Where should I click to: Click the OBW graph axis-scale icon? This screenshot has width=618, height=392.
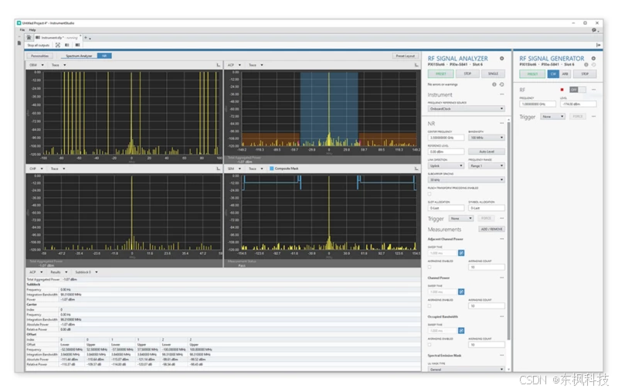[x=219, y=65]
